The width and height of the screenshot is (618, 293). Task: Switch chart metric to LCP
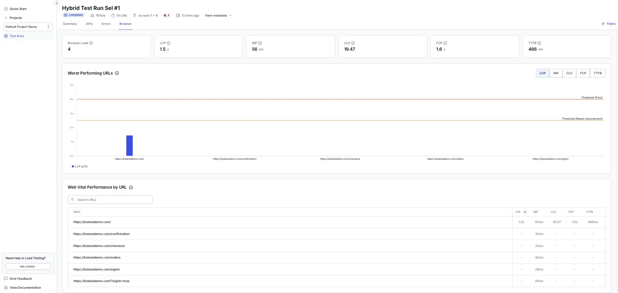tap(543, 73)
